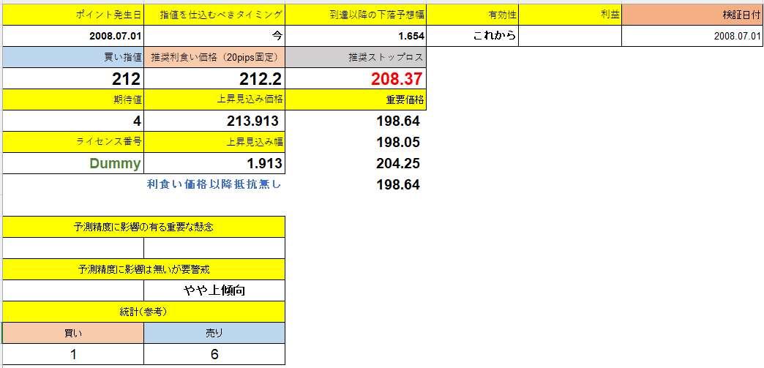
Task: Select the 期待値 label cell
Action: click(73, 100)
